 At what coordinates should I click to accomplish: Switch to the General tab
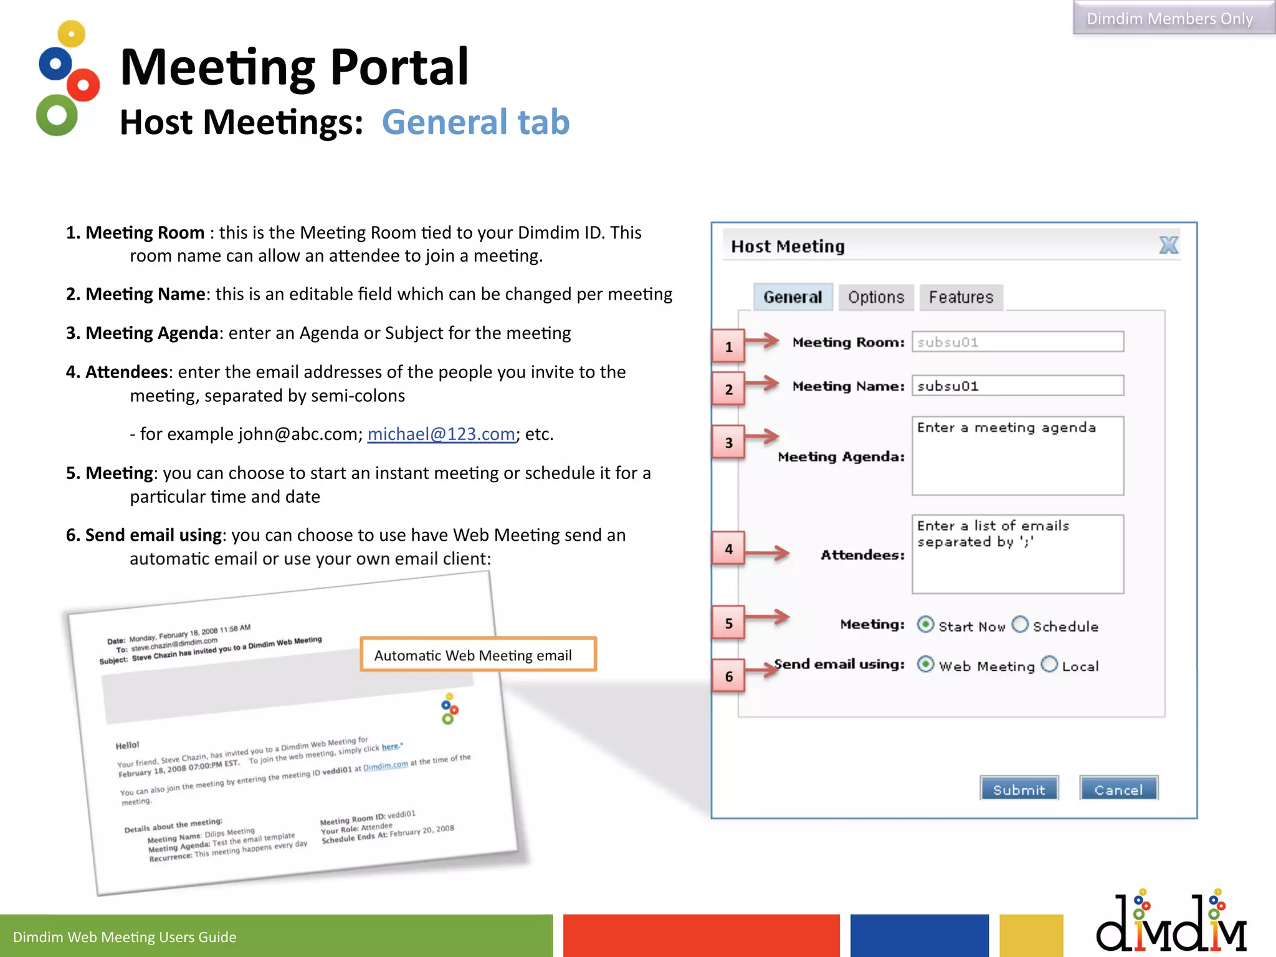coord(793,297)
